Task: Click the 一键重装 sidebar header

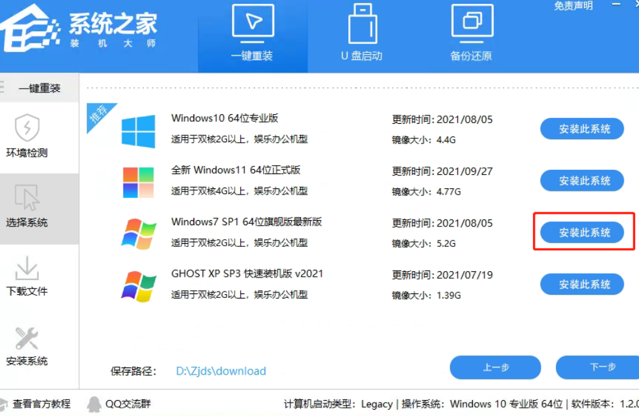Action: pyautogui.click(x=39, y=88)
